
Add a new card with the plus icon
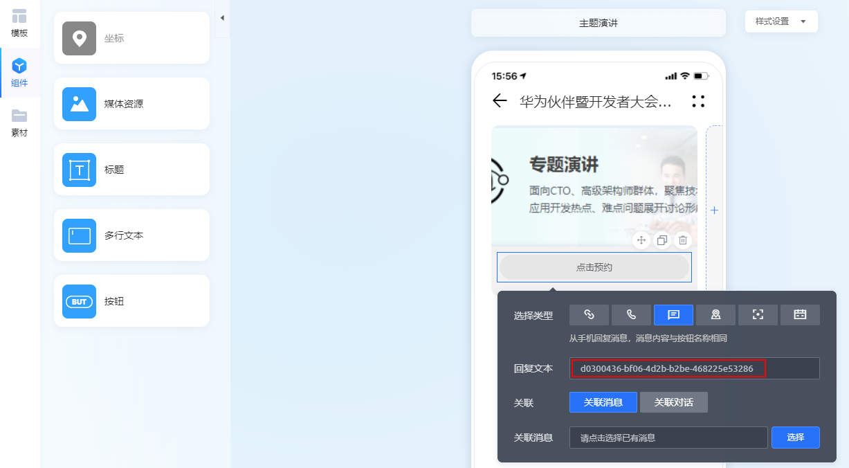(x=715, y=210)
